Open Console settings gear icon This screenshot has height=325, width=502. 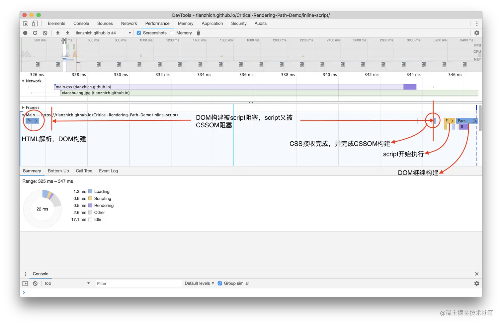[x=477, y=284]
